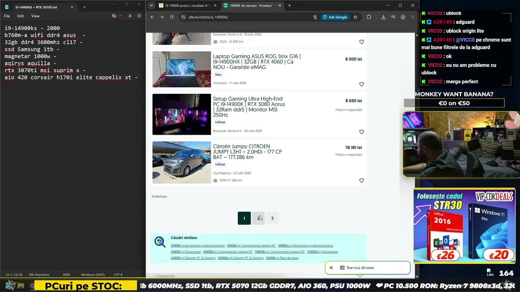
Task: Open '14900kf in Componente Laptop-PC' link
Action: (228, 251)
